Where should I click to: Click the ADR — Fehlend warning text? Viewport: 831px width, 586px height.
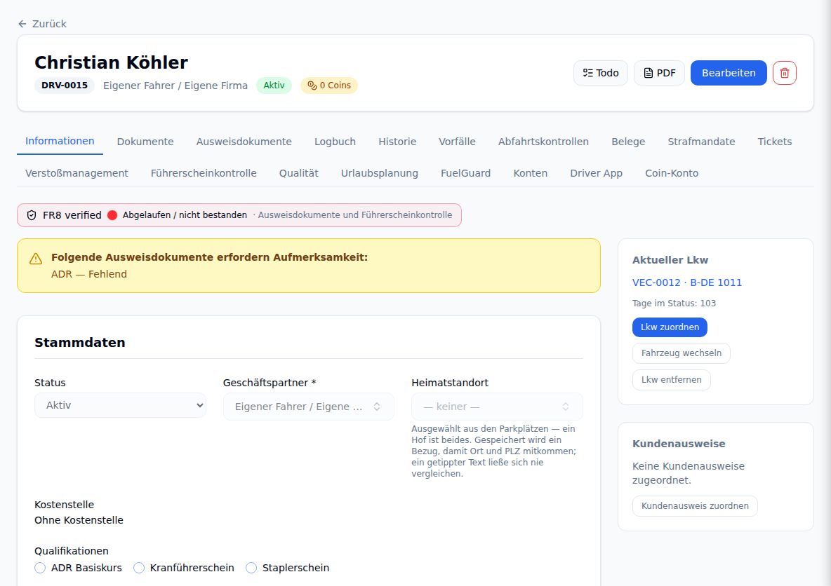(x=89, y=274)
